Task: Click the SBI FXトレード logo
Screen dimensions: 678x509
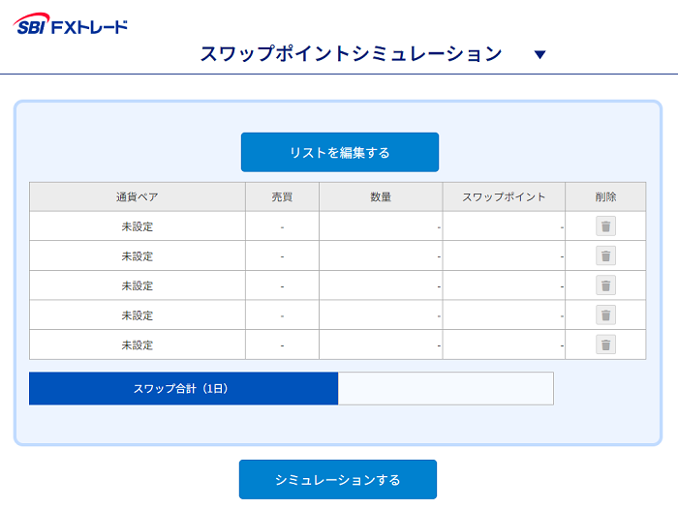Action: [x=71, y=24]
